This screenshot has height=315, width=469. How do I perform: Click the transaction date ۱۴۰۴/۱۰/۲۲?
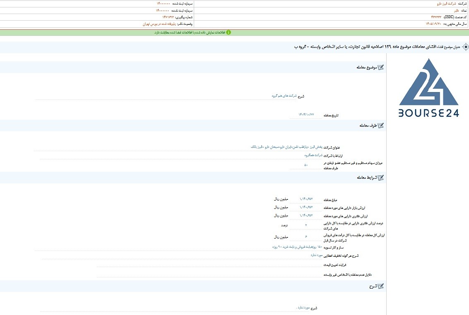point(306,114)
